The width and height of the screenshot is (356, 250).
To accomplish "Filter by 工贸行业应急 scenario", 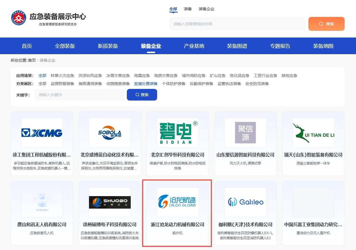I will coord(266,76).
